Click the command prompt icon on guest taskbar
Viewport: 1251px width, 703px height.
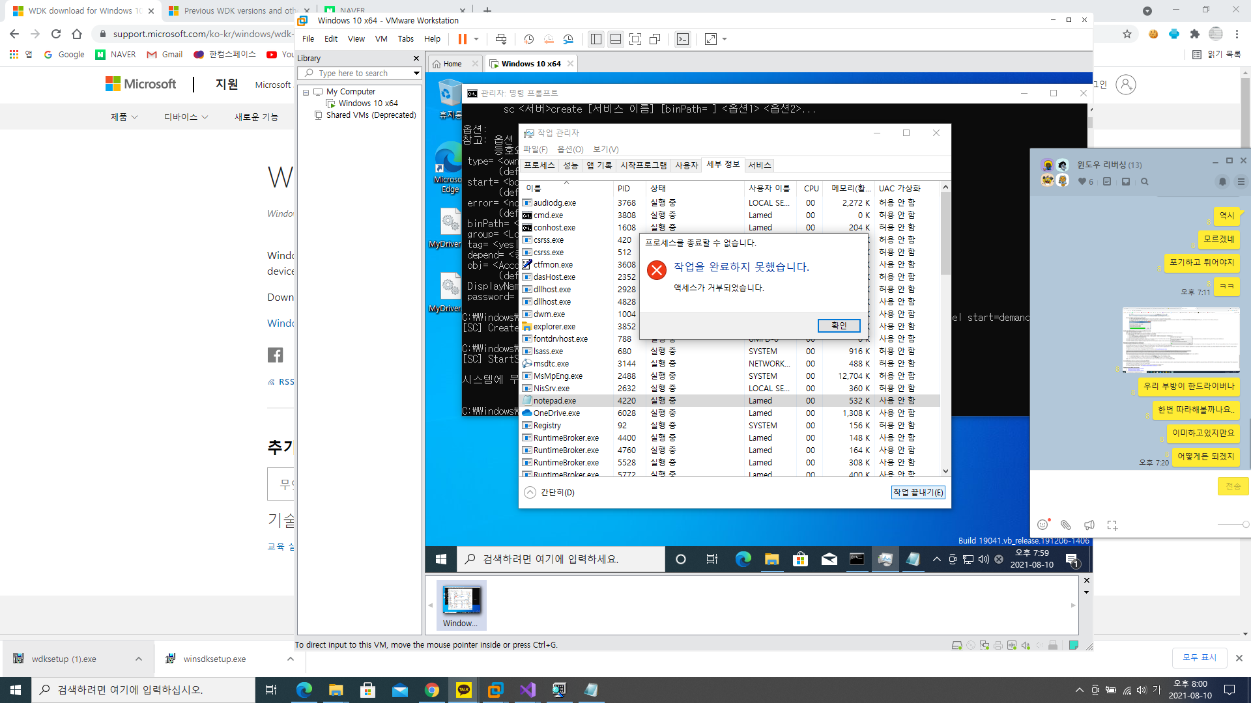coord(857,559)
